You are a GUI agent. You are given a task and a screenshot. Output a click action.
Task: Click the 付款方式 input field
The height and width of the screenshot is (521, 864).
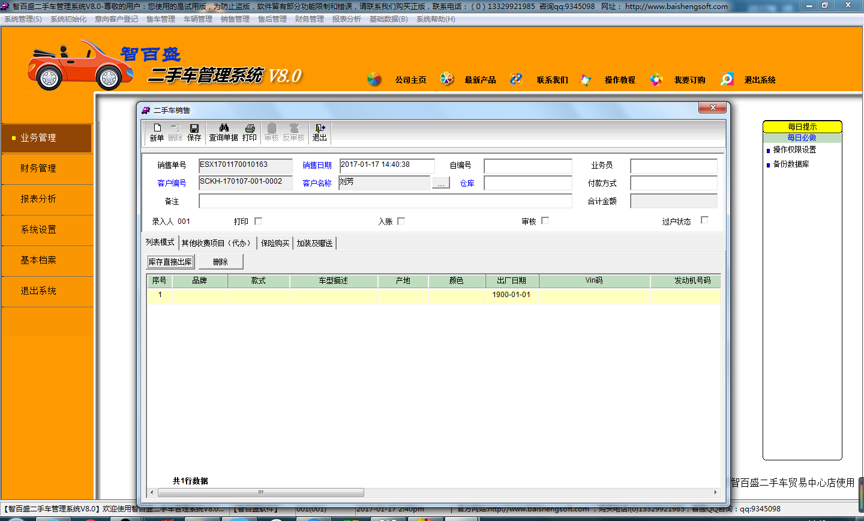click(674, 183)
